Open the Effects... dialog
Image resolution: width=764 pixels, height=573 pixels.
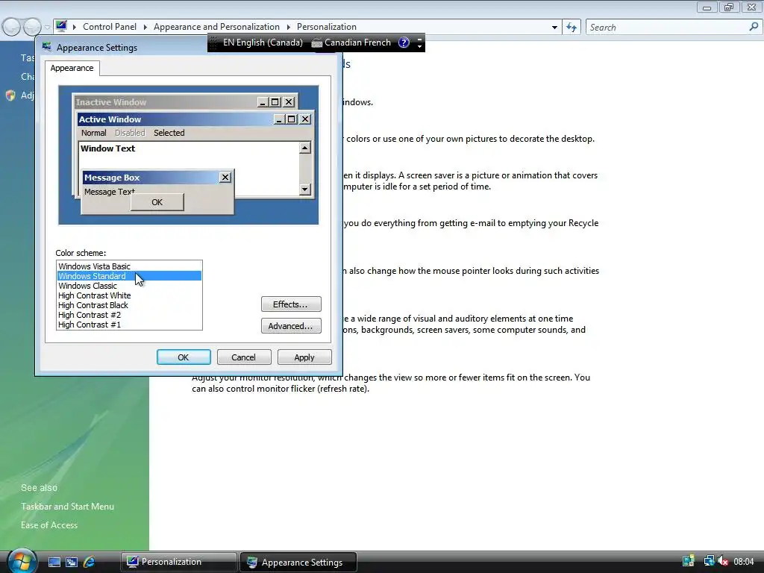coord(291,304)
